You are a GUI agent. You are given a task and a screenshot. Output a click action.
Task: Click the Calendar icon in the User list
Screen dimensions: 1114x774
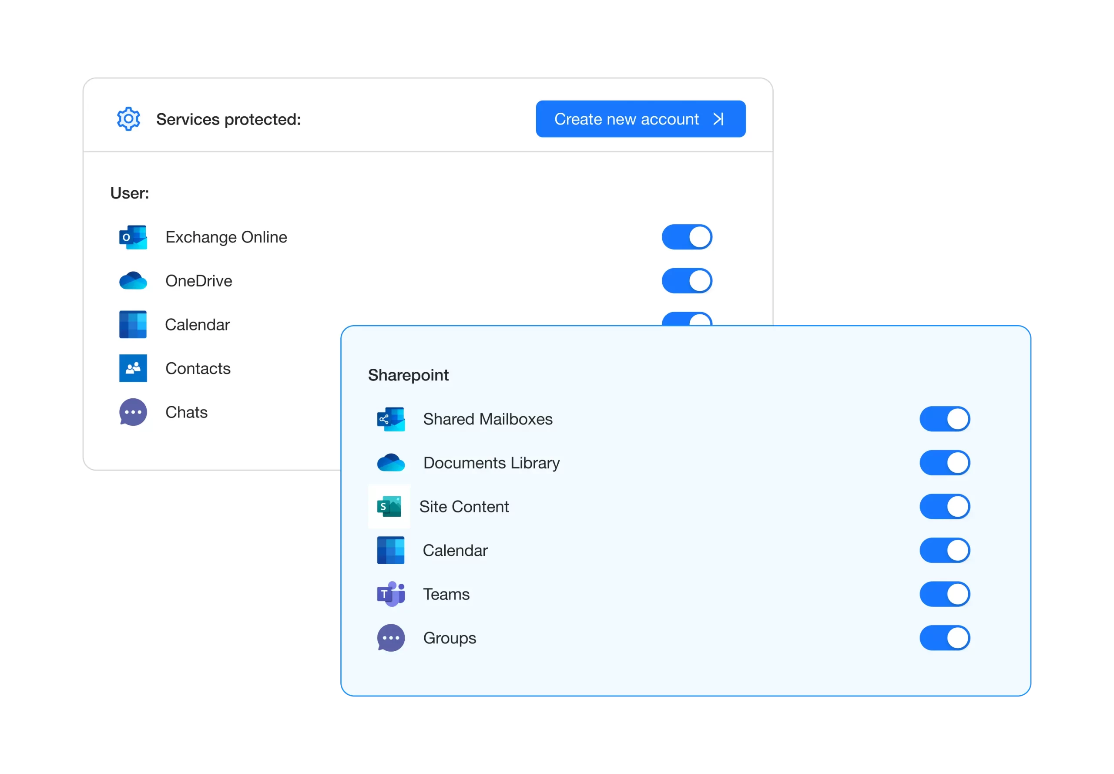click(x=133, y=324)
